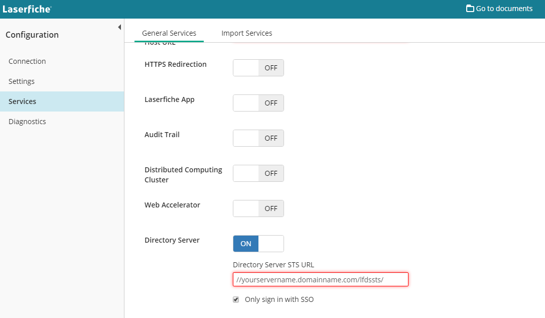Viewport: 545px width, 318px height.
Task: Click the HTTPS Redirection label
Action: 176,64
